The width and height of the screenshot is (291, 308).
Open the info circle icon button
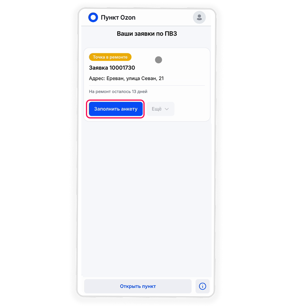(x=202, y=286)
